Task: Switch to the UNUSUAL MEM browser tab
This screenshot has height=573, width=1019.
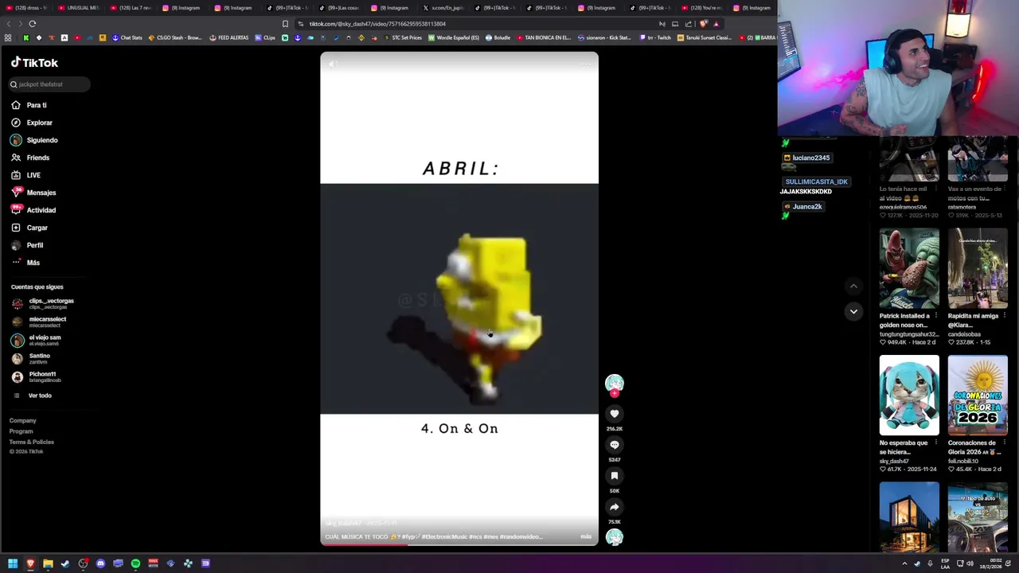Action: pyautogui.click(x=78, y=8)
